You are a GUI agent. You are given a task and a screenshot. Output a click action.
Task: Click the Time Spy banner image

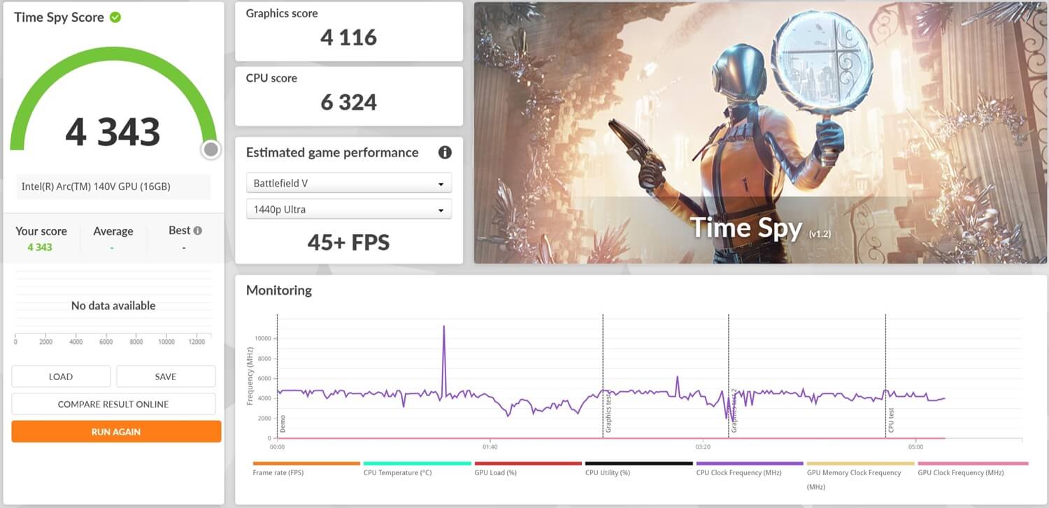(761, 133)
